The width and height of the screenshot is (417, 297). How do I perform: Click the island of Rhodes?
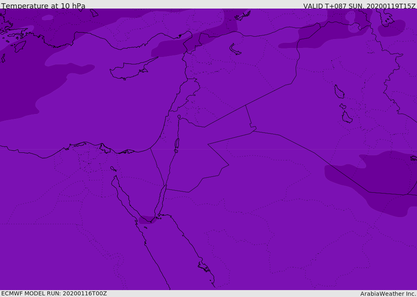tap(20, 46)
